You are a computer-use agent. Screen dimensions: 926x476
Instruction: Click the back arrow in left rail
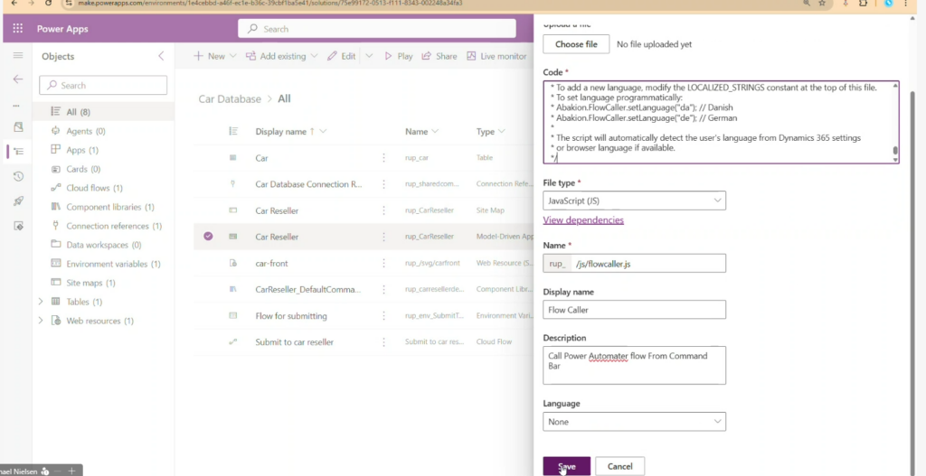[x=17, y=79]
